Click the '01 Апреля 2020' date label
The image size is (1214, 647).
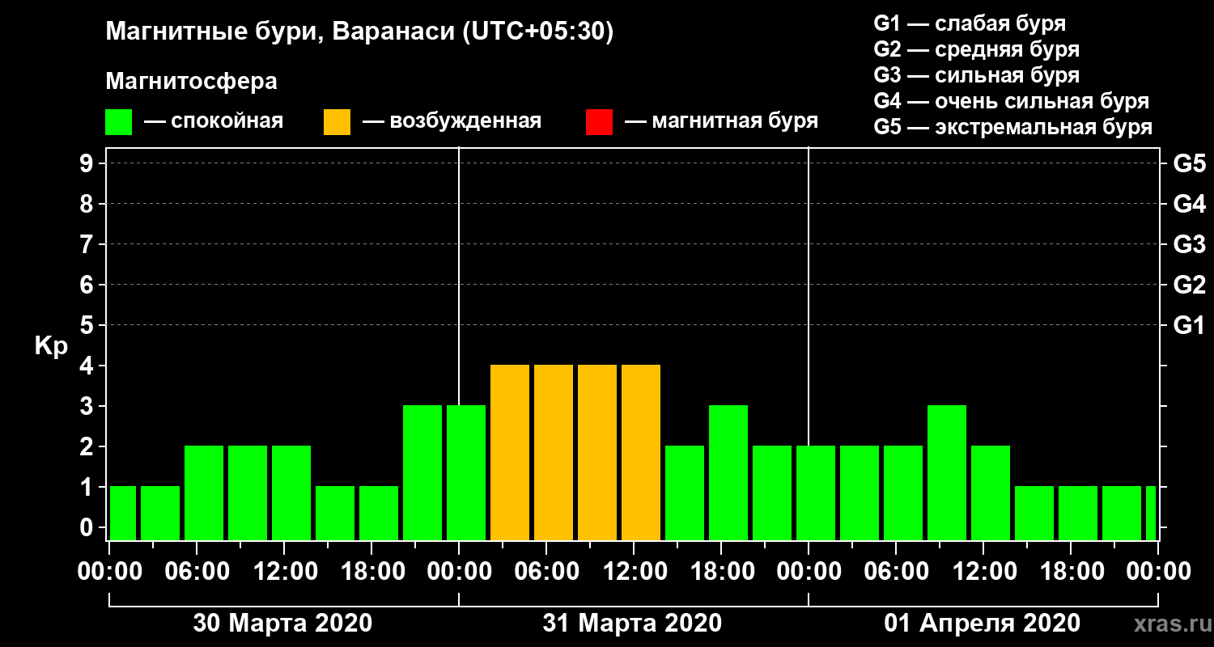coord(982,624)
